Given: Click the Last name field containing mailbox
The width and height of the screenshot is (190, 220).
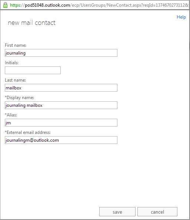Looking at the screenshot, I should [x=61, y=88].
